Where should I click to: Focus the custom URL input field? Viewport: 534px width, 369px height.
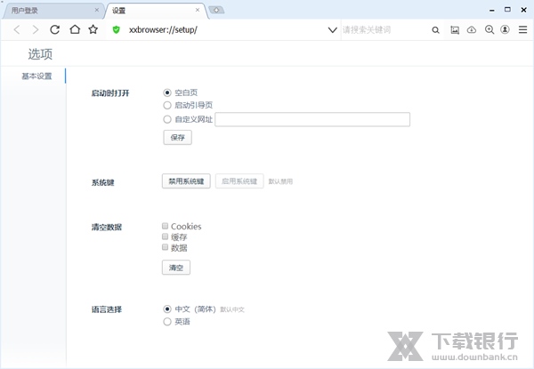point(312,119)
